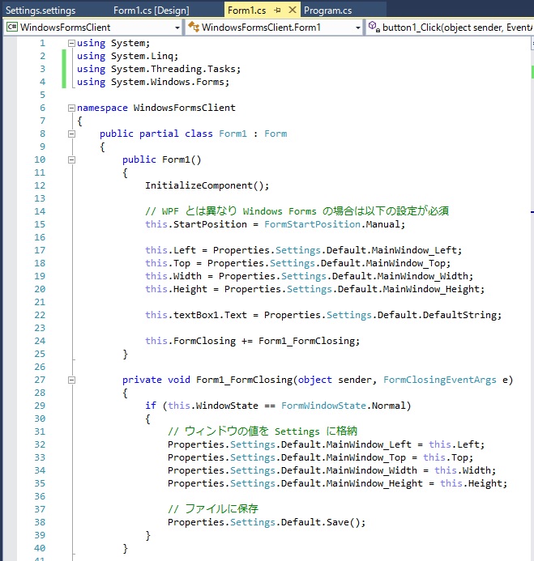The height and width of the screenshot is (561, 534).
Task: Click the Japanese comment on line 37
Action: (x=213, y=508)
